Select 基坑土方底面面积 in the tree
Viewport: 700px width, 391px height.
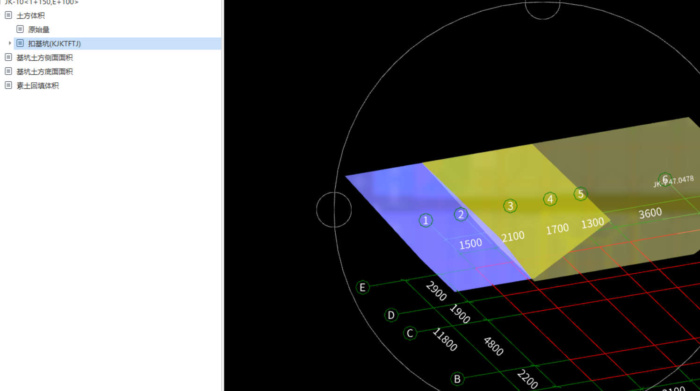[x=44, y=71]
